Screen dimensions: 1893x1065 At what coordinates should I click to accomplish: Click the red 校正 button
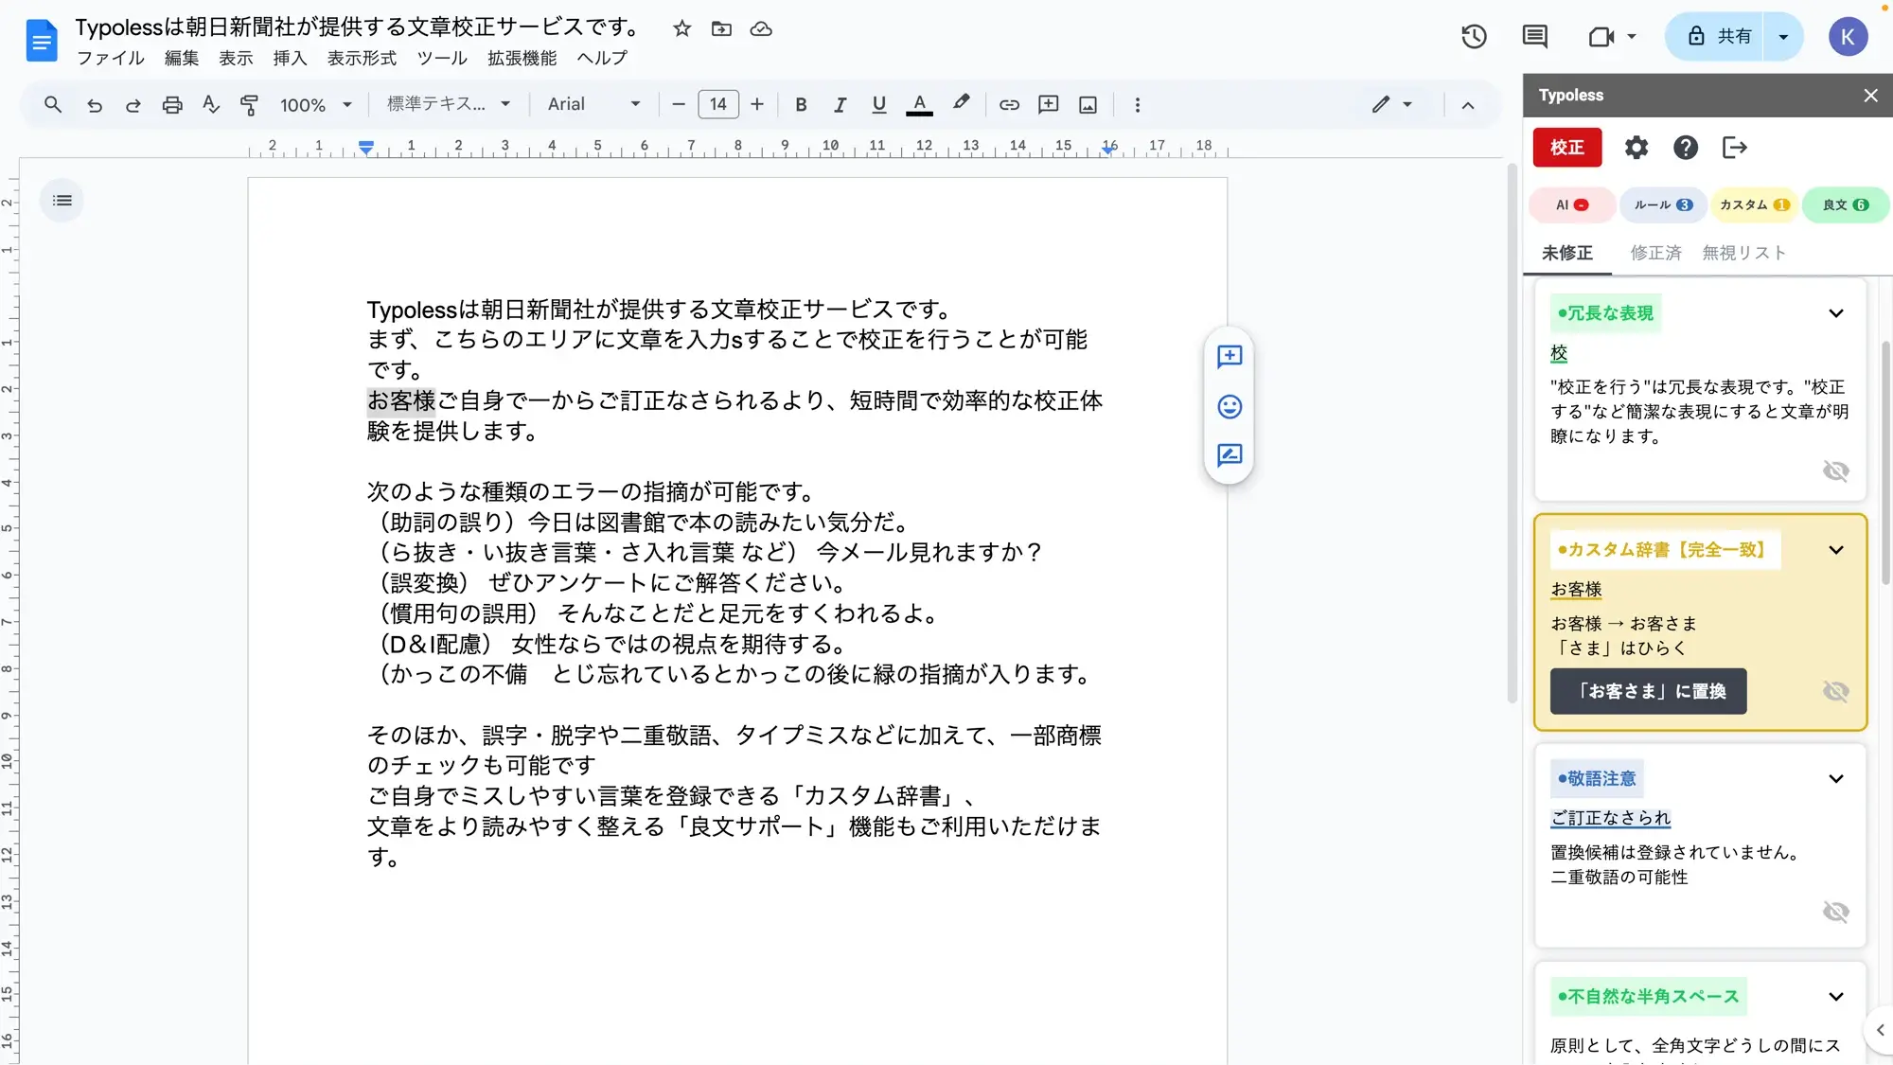click(1567, 148)
